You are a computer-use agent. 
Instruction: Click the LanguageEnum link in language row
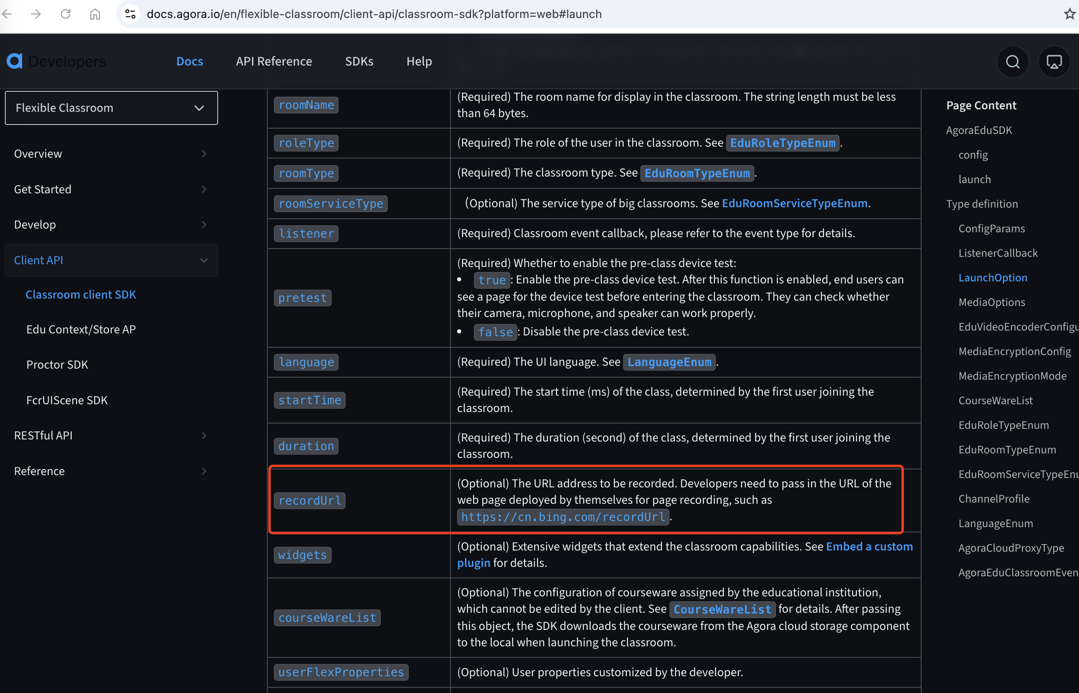point(669,362)
